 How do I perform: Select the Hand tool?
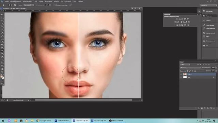2,69
